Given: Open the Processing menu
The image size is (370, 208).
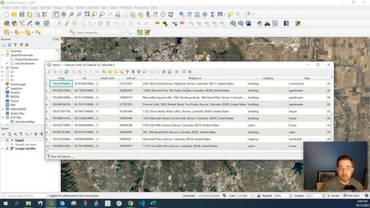Looking at the screenshot, I should pyautogui.click(x=141, y=8).
